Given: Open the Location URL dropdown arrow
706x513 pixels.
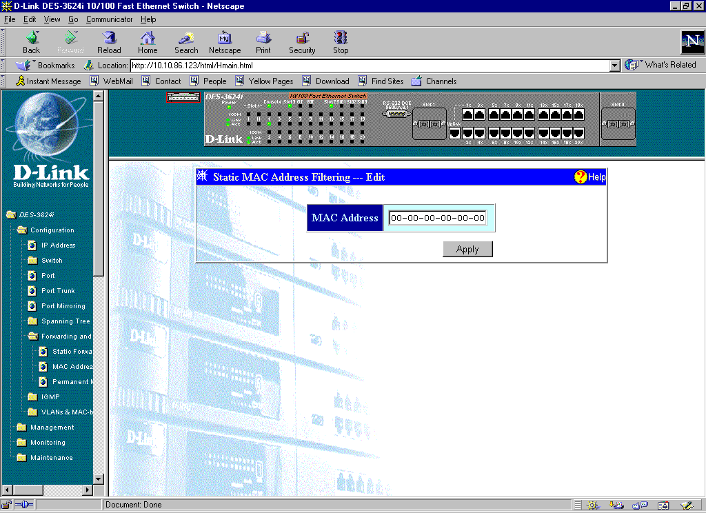Looking at the screenshot, I should click(615, 66).
